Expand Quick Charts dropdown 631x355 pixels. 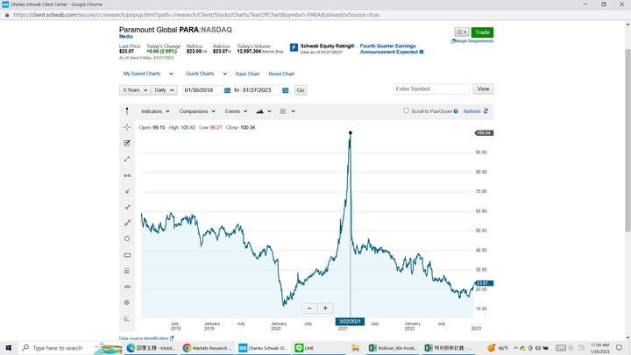pos(206,74)
